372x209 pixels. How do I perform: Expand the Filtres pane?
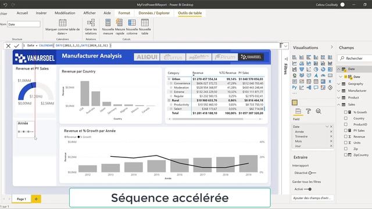(286, 59)
